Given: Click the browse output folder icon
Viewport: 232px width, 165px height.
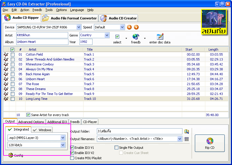Looking at the screenshot, I should [x=186, y=131].
